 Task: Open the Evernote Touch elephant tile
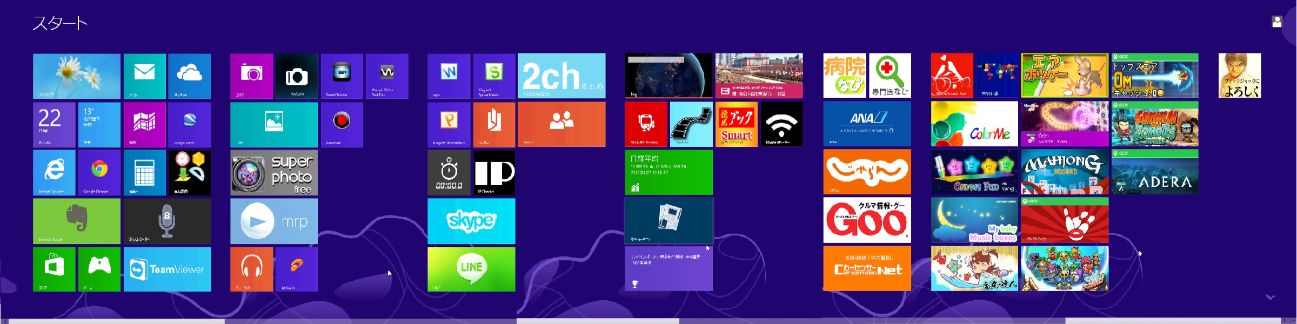(77, 221)
